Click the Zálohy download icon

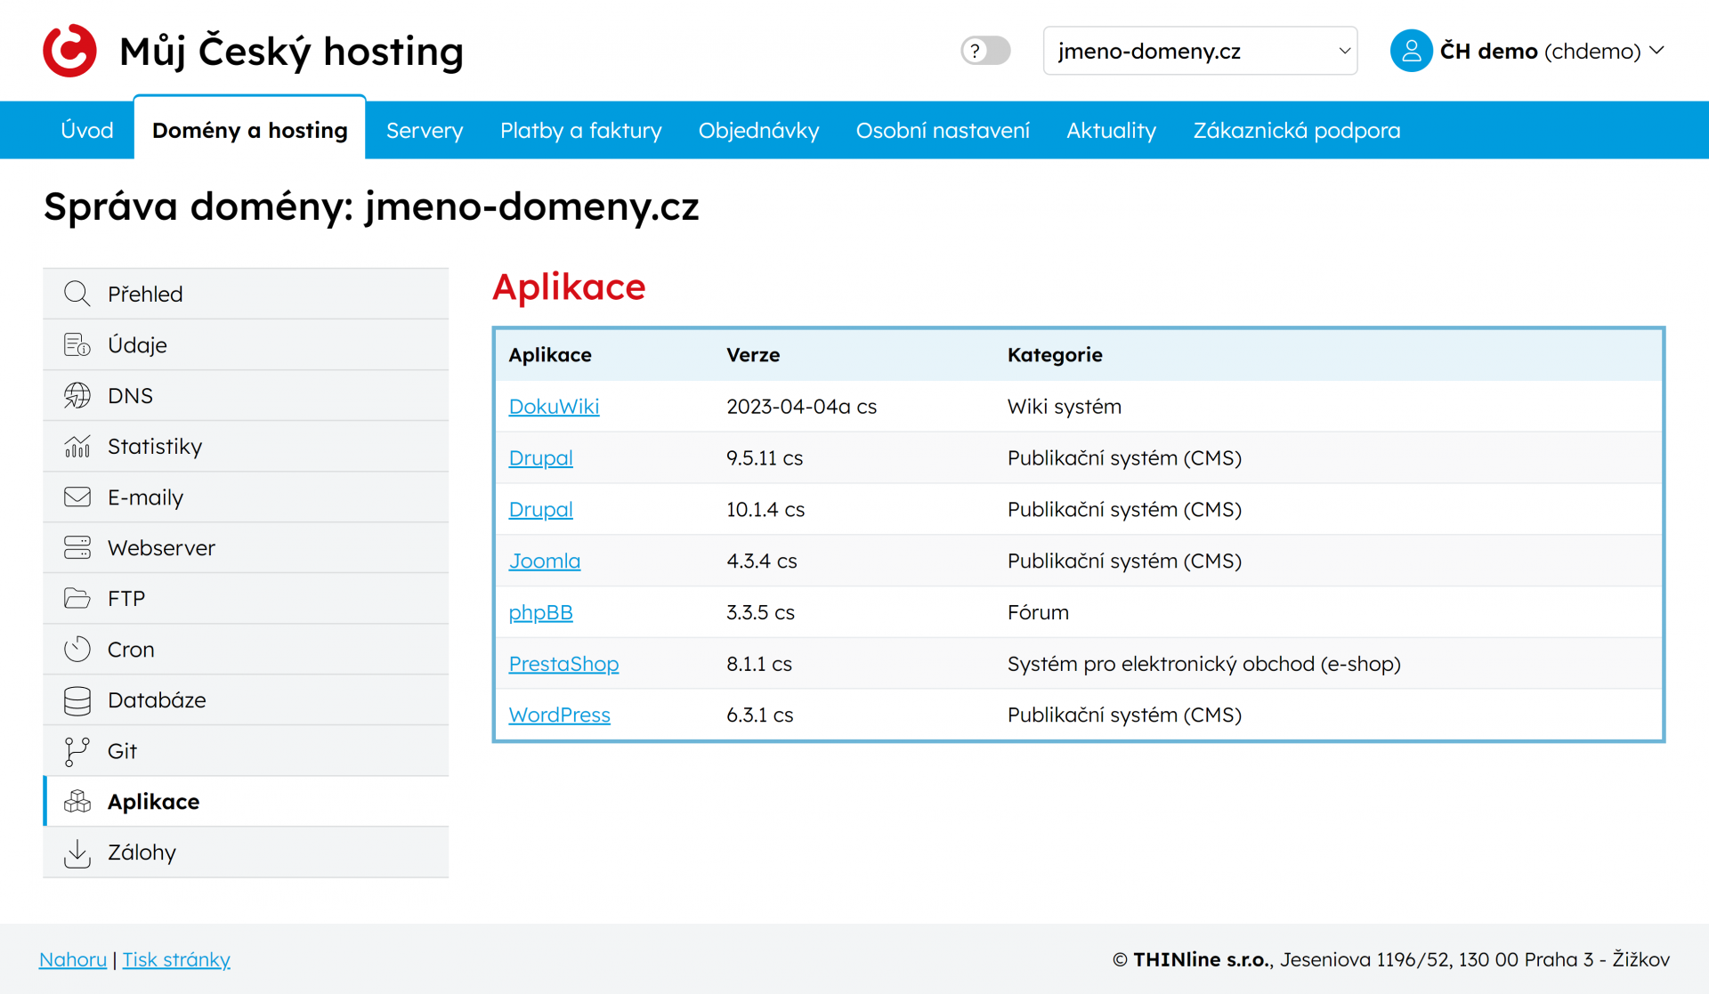(x=77, y=853)
